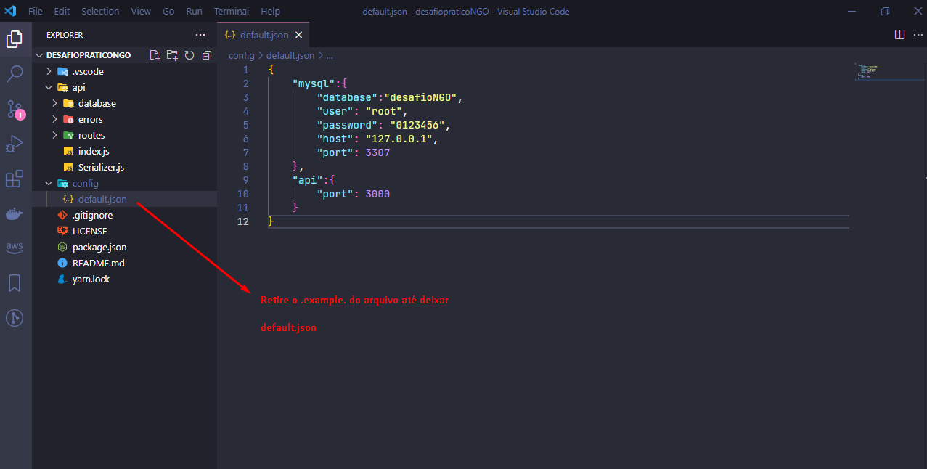Click the New Folder icon in Explorer
927x469 pixels.
click(x=172, y=55)
